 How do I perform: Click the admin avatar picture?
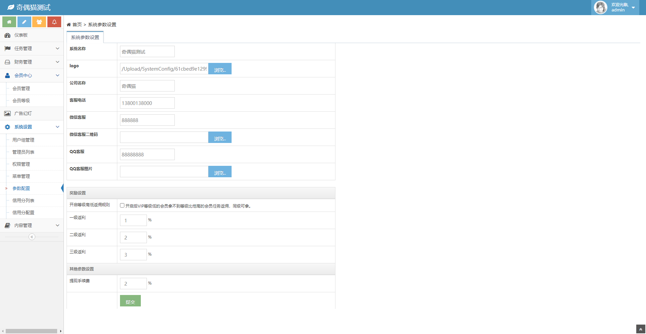coord(600,7)
